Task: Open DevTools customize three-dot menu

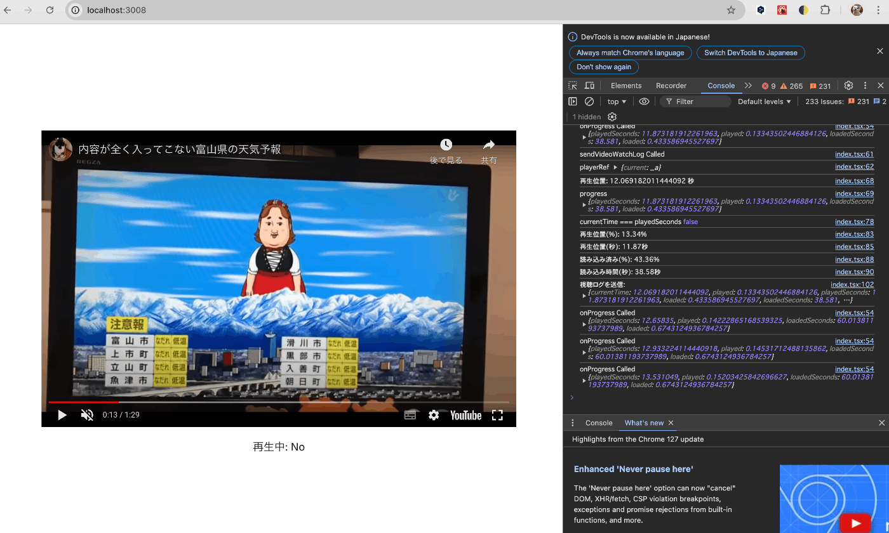Action: pos(865,86)
